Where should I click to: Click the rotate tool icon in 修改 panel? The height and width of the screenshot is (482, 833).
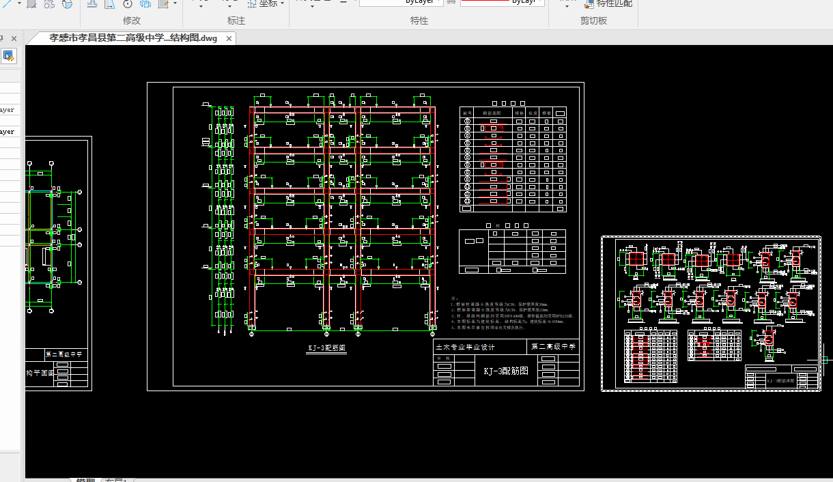coord(127,3)
